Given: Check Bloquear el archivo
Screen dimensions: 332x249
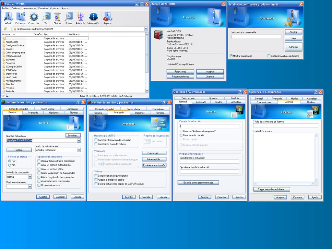Looking at the screenshot, I should pos(39,185).
